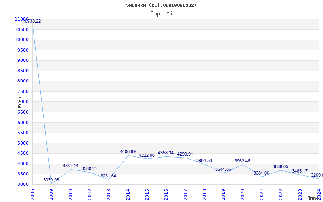Click the 7500 y-axis value

pyautogui.click(x=23, y=92)
